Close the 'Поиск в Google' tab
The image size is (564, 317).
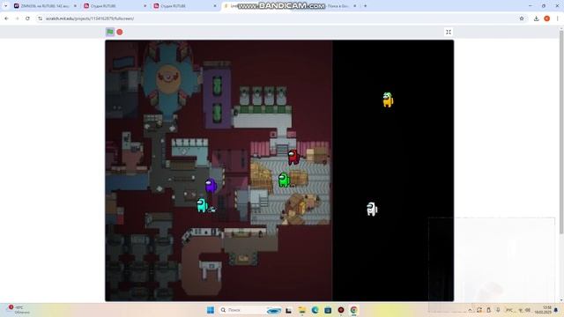(x=354, y=6)
